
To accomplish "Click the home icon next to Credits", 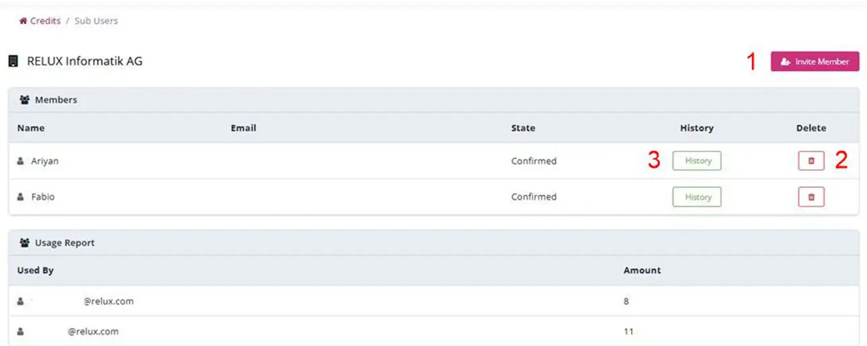I will [23, 21].
